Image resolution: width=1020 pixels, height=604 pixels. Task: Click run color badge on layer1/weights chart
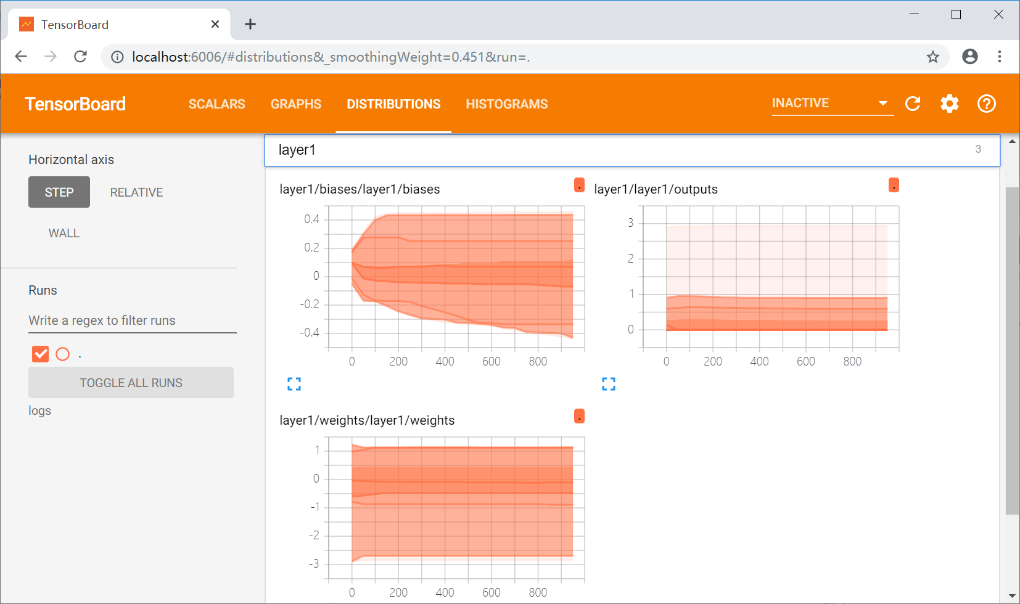(x=579, y=416)
